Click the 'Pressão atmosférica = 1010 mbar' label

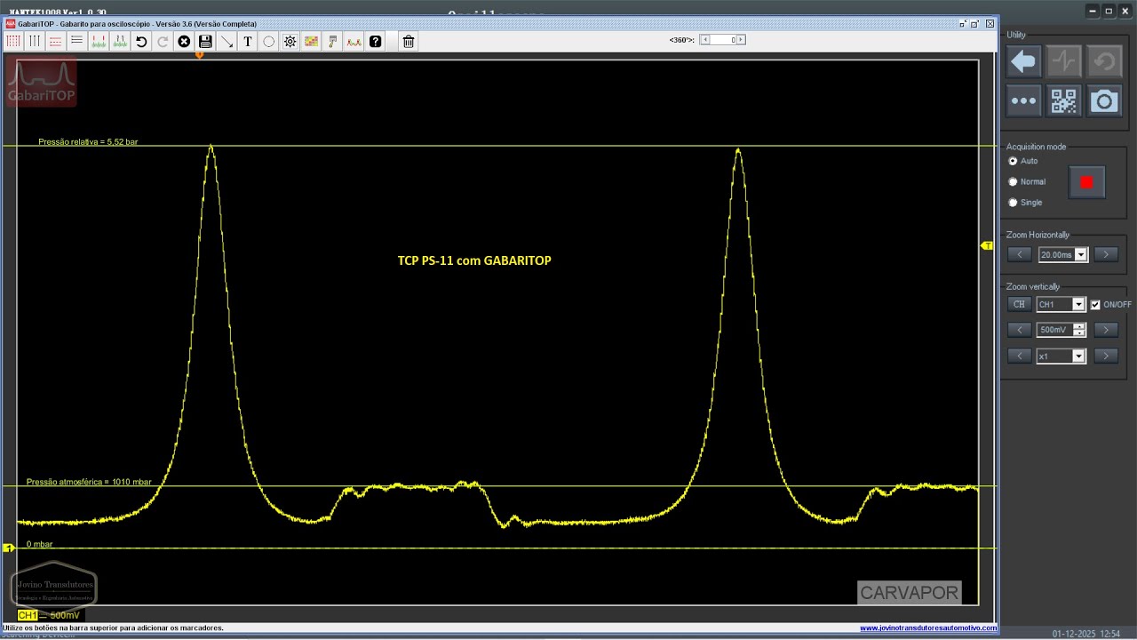89,482
